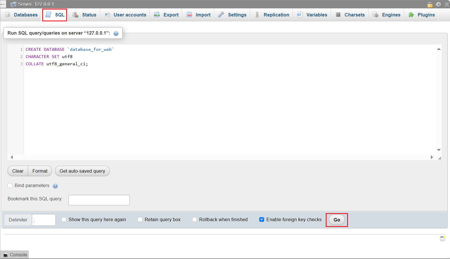Switch to the Replication tab
The height and width of the screenshot is (259, 450).
point(272,15)
